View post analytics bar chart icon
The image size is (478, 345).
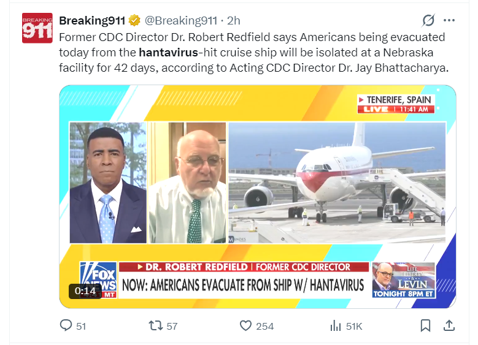(x=335, y=326)
